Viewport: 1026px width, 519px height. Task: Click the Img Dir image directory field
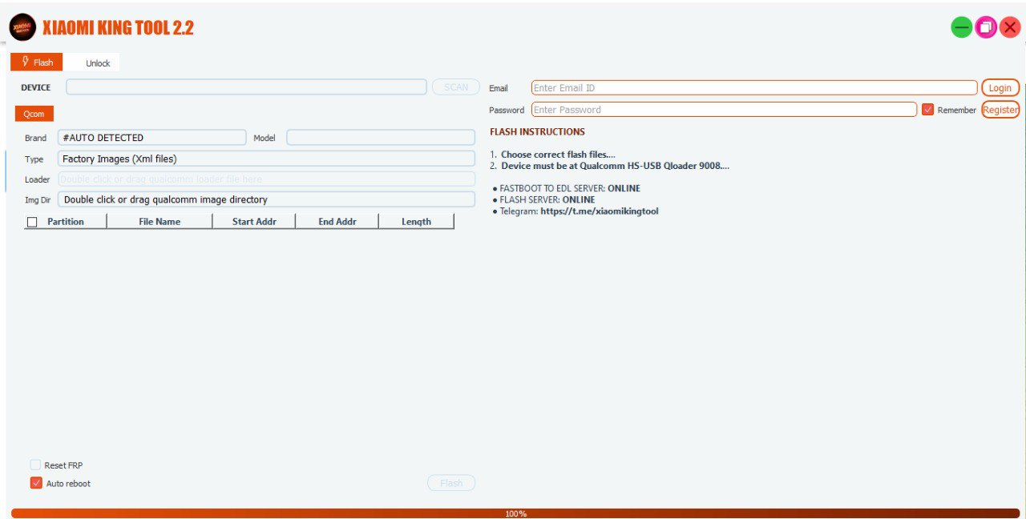coord(266,199)
